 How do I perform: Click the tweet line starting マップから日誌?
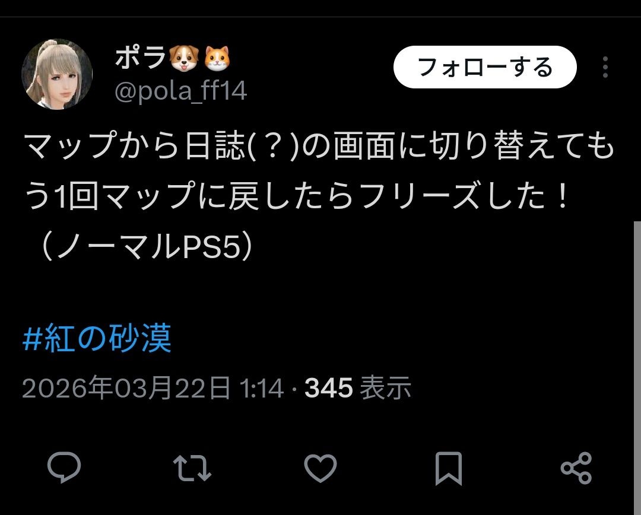[319, 145]
